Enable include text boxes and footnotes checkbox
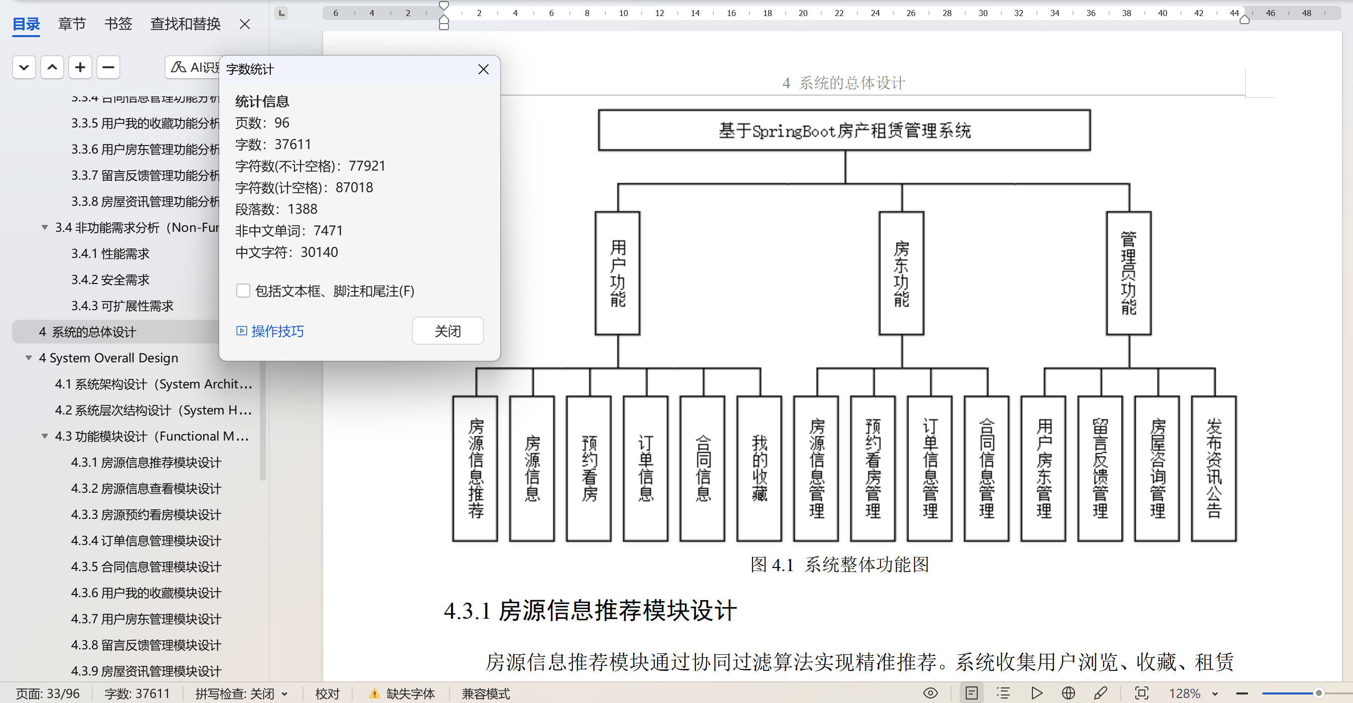Image resolution: width=1353 pixels, height=703 pixels. click(243, 291)
